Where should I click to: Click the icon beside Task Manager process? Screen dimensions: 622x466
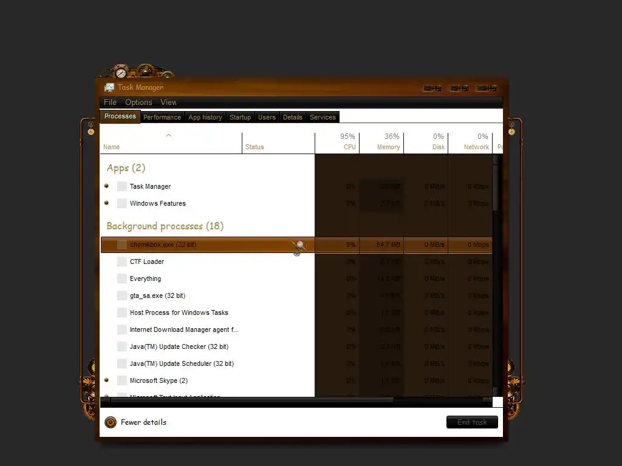click(x=121, y=186)
